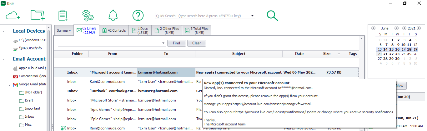Select the Apple iCloud Mail account
The width and height of the screenshot is (427, 131).
pyautogui.click(x=32, y=68)
